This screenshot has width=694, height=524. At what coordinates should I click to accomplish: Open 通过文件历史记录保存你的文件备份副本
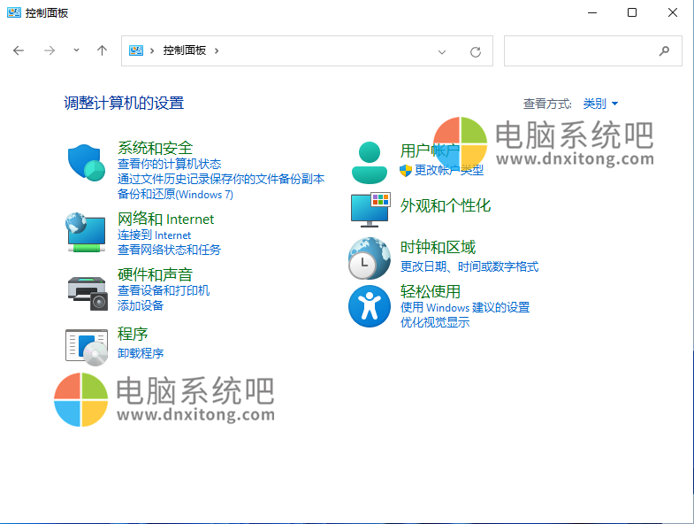point(221,179)
